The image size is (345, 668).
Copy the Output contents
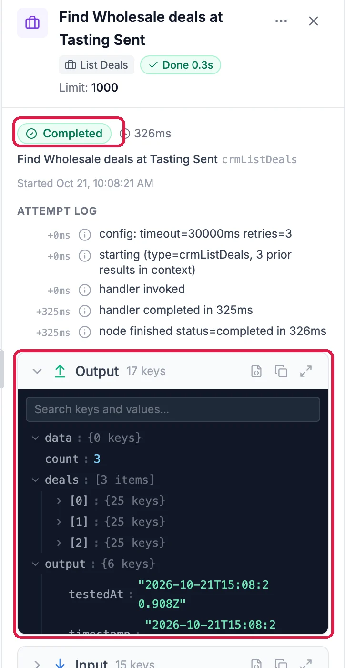coord(281,372)
